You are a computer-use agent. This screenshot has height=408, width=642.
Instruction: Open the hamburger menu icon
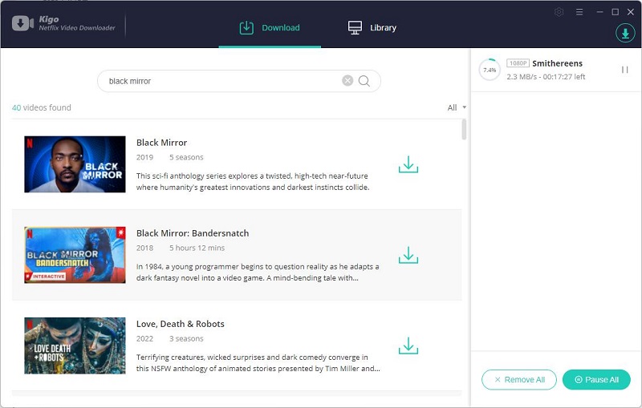click(579, 12)
